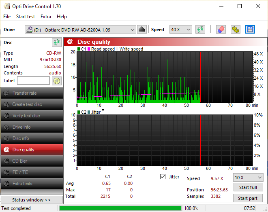268x212 pixels.
Task: Toggle the Jitter checkbox
Action: coord(163,177)
